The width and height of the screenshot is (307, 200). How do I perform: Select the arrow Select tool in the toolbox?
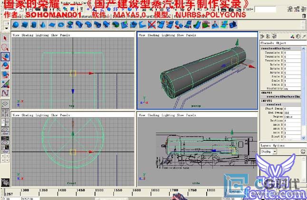[5, 38]
